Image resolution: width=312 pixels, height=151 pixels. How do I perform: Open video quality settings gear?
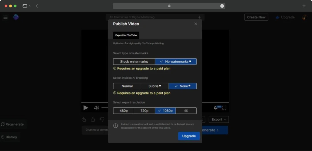pos(216,108)
